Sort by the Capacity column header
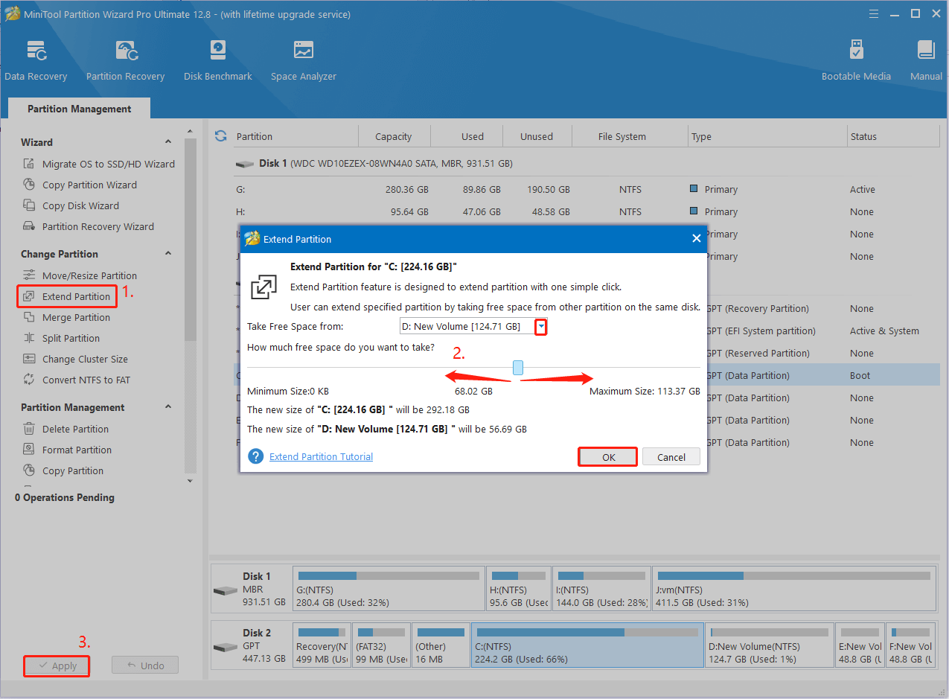Image resolution: width=949 pixels, height=699 pixels. coord(393,136)
